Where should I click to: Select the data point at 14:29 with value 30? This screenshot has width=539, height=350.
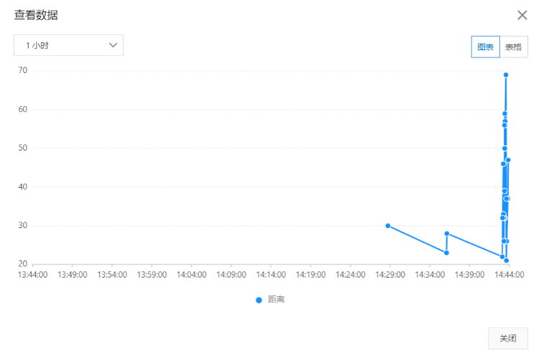[x=388, y=226]
